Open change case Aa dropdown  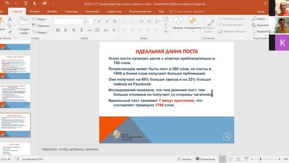[107, 30]
